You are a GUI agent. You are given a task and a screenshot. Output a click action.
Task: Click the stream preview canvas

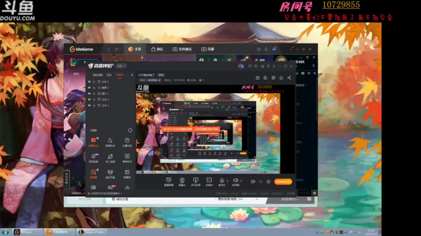215,129
